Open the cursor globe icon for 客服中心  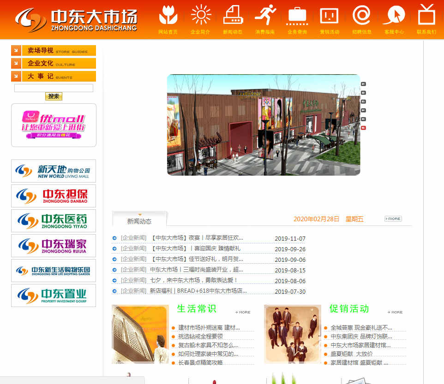(x=395, y=15)
